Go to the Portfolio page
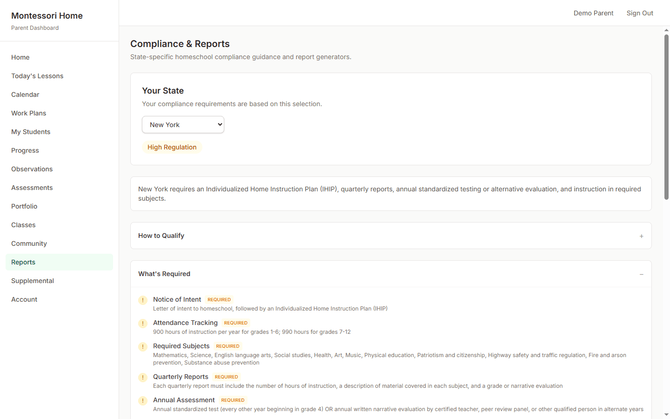Viewport: 670px width, 419px height. pos(24,206)
